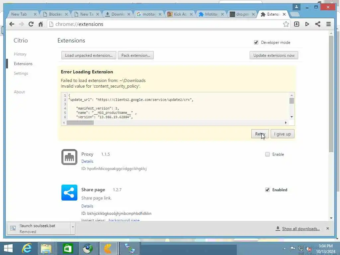340x255 pixels.
Task: Toggle the Developer mode checkbox
Action: [x=256, y=42]
